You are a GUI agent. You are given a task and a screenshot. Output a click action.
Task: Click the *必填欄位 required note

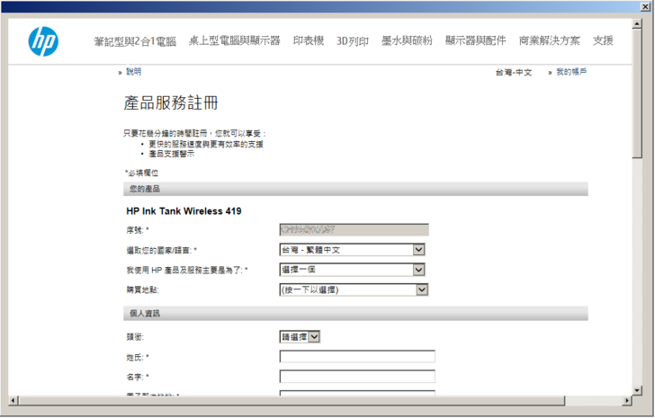tap(141, 173)
